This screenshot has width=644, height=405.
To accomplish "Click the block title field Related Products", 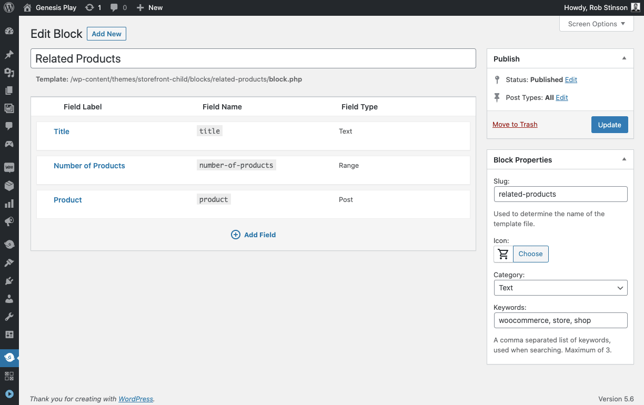I will point(253,58).
